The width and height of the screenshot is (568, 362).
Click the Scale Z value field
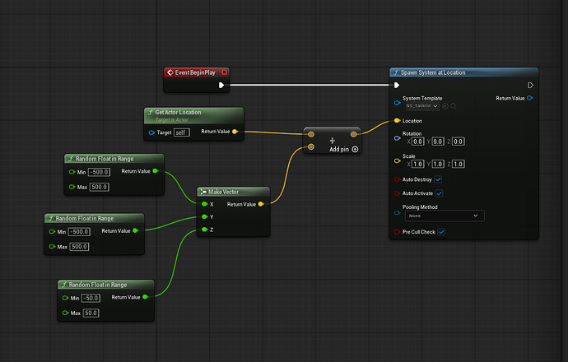[459, 164]
